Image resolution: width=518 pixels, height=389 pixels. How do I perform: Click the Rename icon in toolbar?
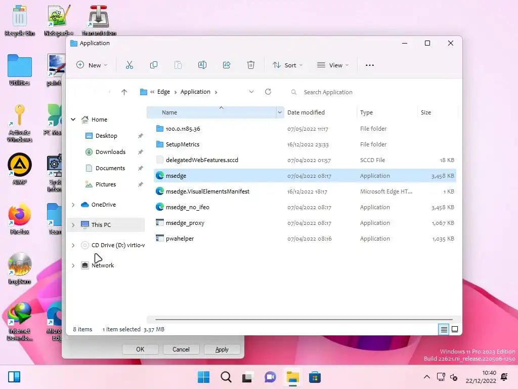(x=202, y=65)
